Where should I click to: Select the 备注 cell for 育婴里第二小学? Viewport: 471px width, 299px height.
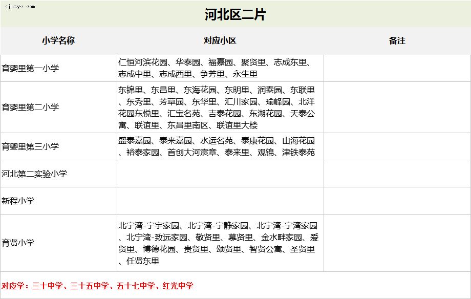pos(397,107)
